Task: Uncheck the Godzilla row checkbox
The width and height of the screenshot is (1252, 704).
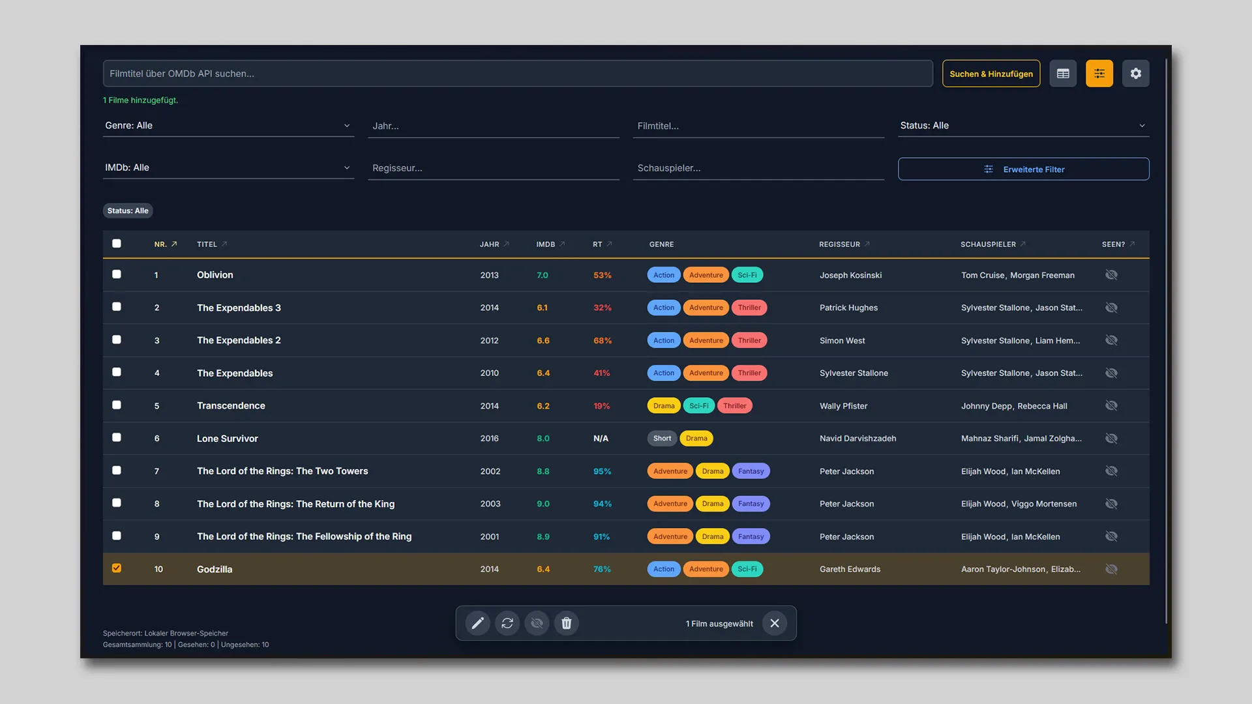Action: pos(117,568)
